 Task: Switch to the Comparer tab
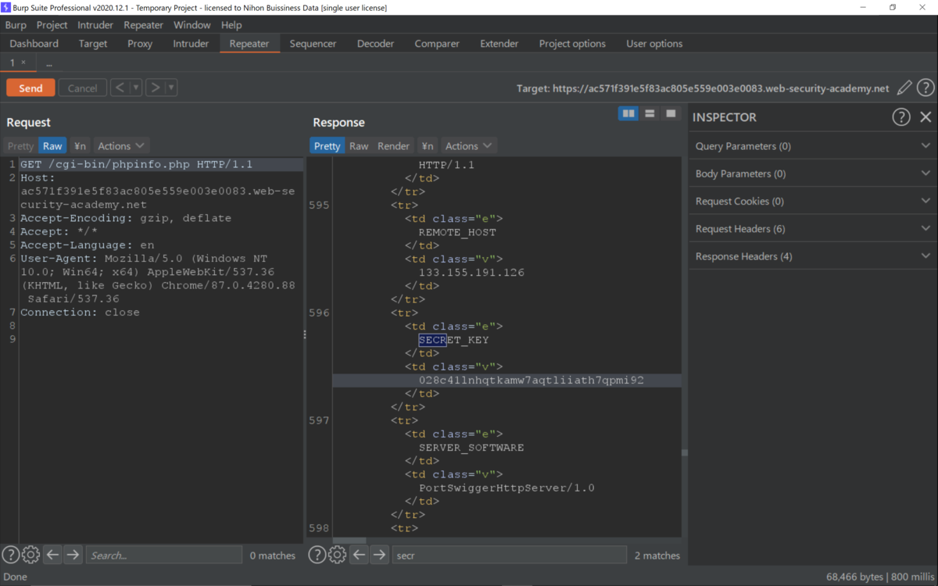[437, 44]
